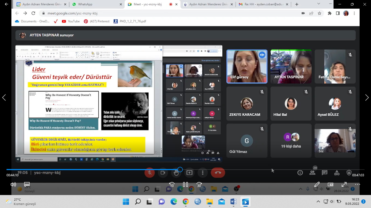The width and height of the screenshot is (371, 208).
Task: Pause the video with the player's pause button
Action: click(x=185, y=184)
